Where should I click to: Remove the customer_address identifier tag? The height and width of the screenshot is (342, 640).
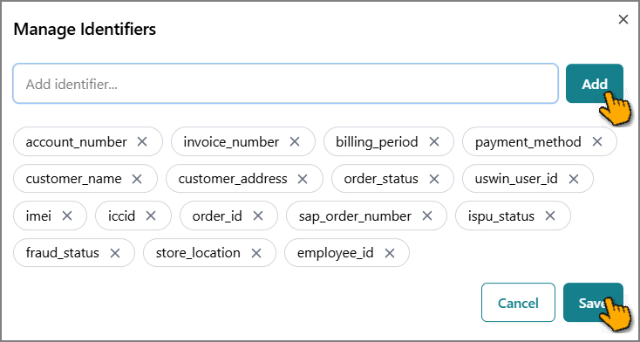[x=303, y=179]
